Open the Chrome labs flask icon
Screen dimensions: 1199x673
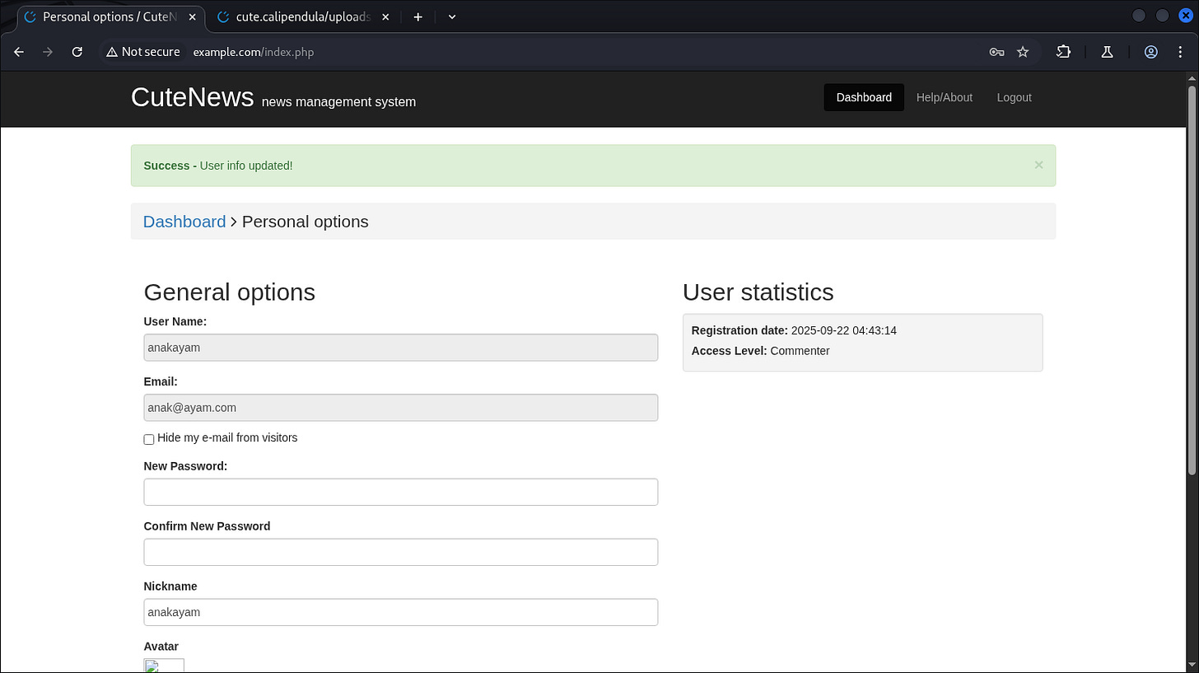1107,52
